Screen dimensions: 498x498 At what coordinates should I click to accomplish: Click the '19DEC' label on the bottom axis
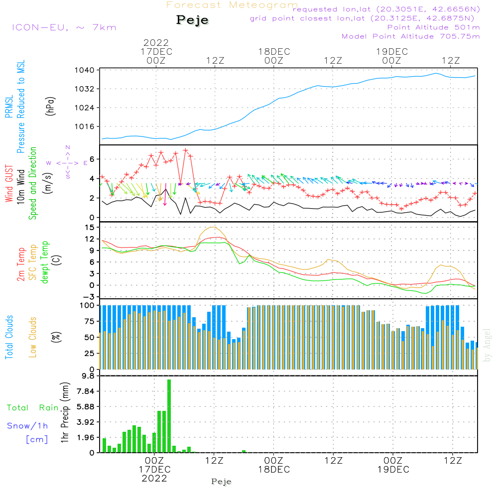tap(393, 470)
